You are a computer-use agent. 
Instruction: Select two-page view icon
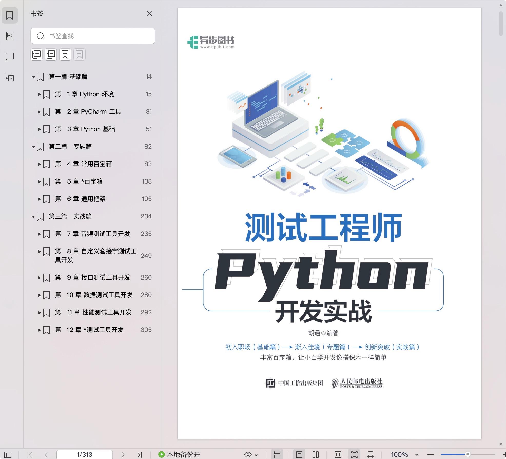[316, 455]
